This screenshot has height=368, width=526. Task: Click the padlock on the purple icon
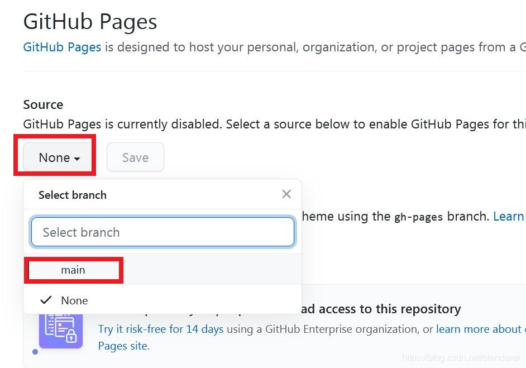[x=71, y=336]
